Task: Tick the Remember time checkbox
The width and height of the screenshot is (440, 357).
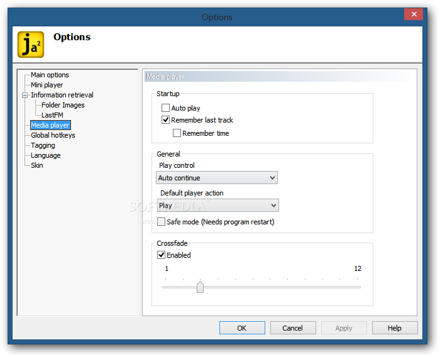Action: (177, 133)
